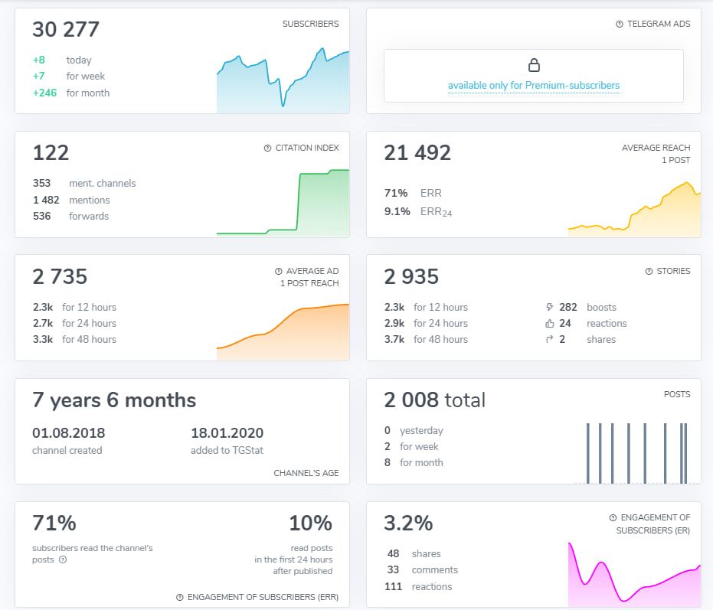Click the 2 008 total posts heading

point(434,400)
